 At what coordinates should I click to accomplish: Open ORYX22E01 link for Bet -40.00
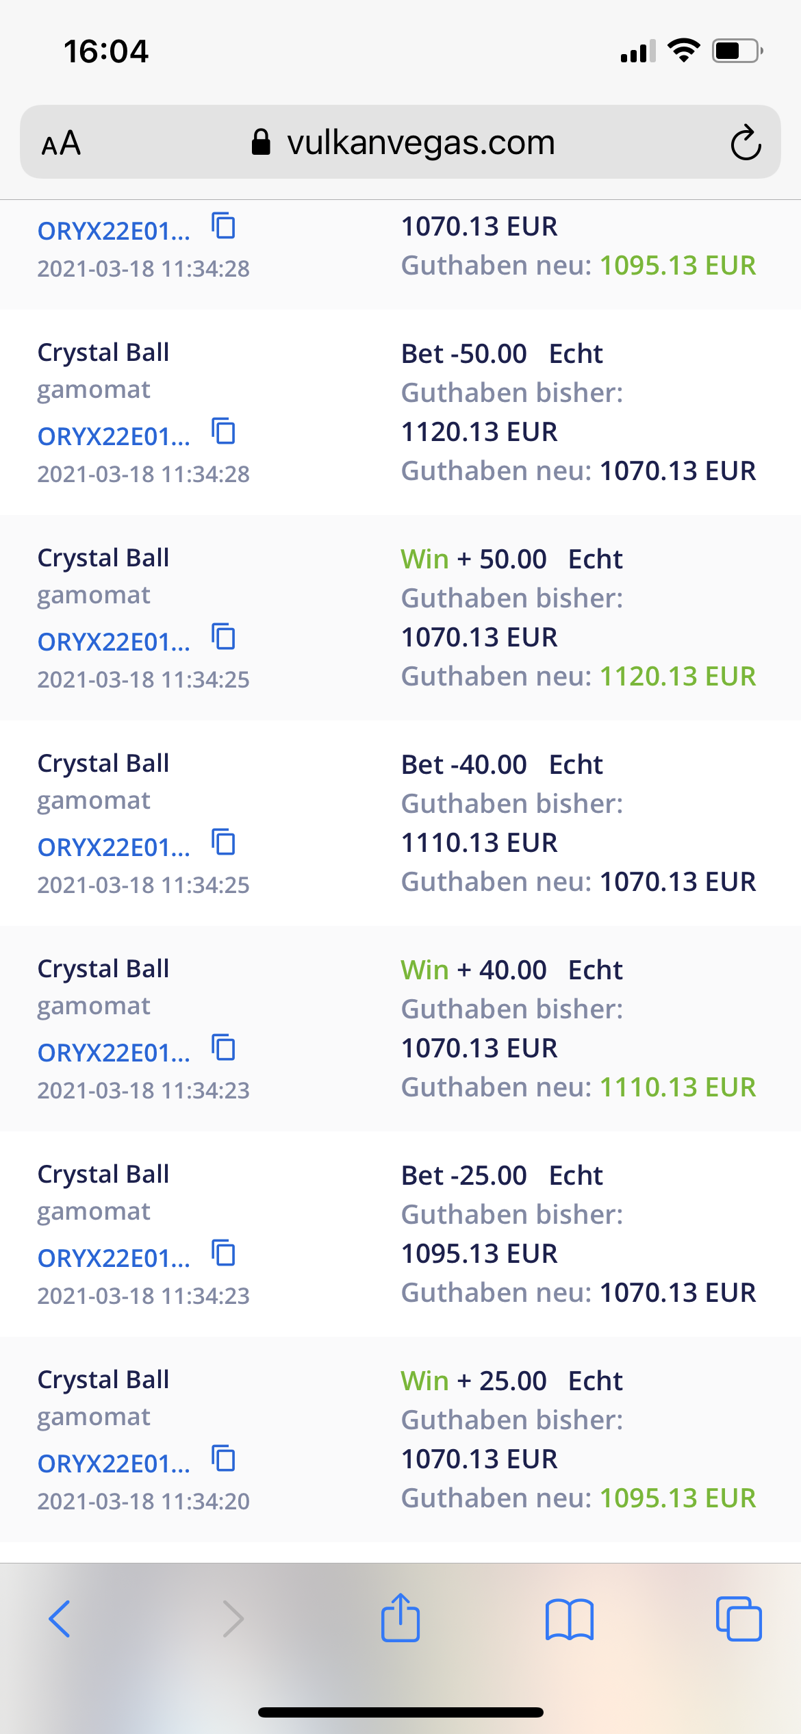pos(114,847)
